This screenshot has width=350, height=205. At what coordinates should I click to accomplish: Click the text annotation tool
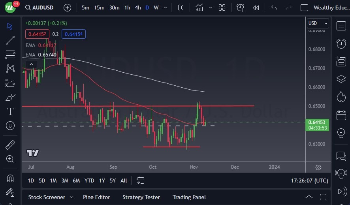point(10,111)
